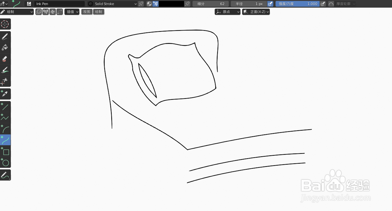This screenshot has height=211, width=392.
Task: Toggle pressure sensitivity for strength
Action: click(323, 4)
